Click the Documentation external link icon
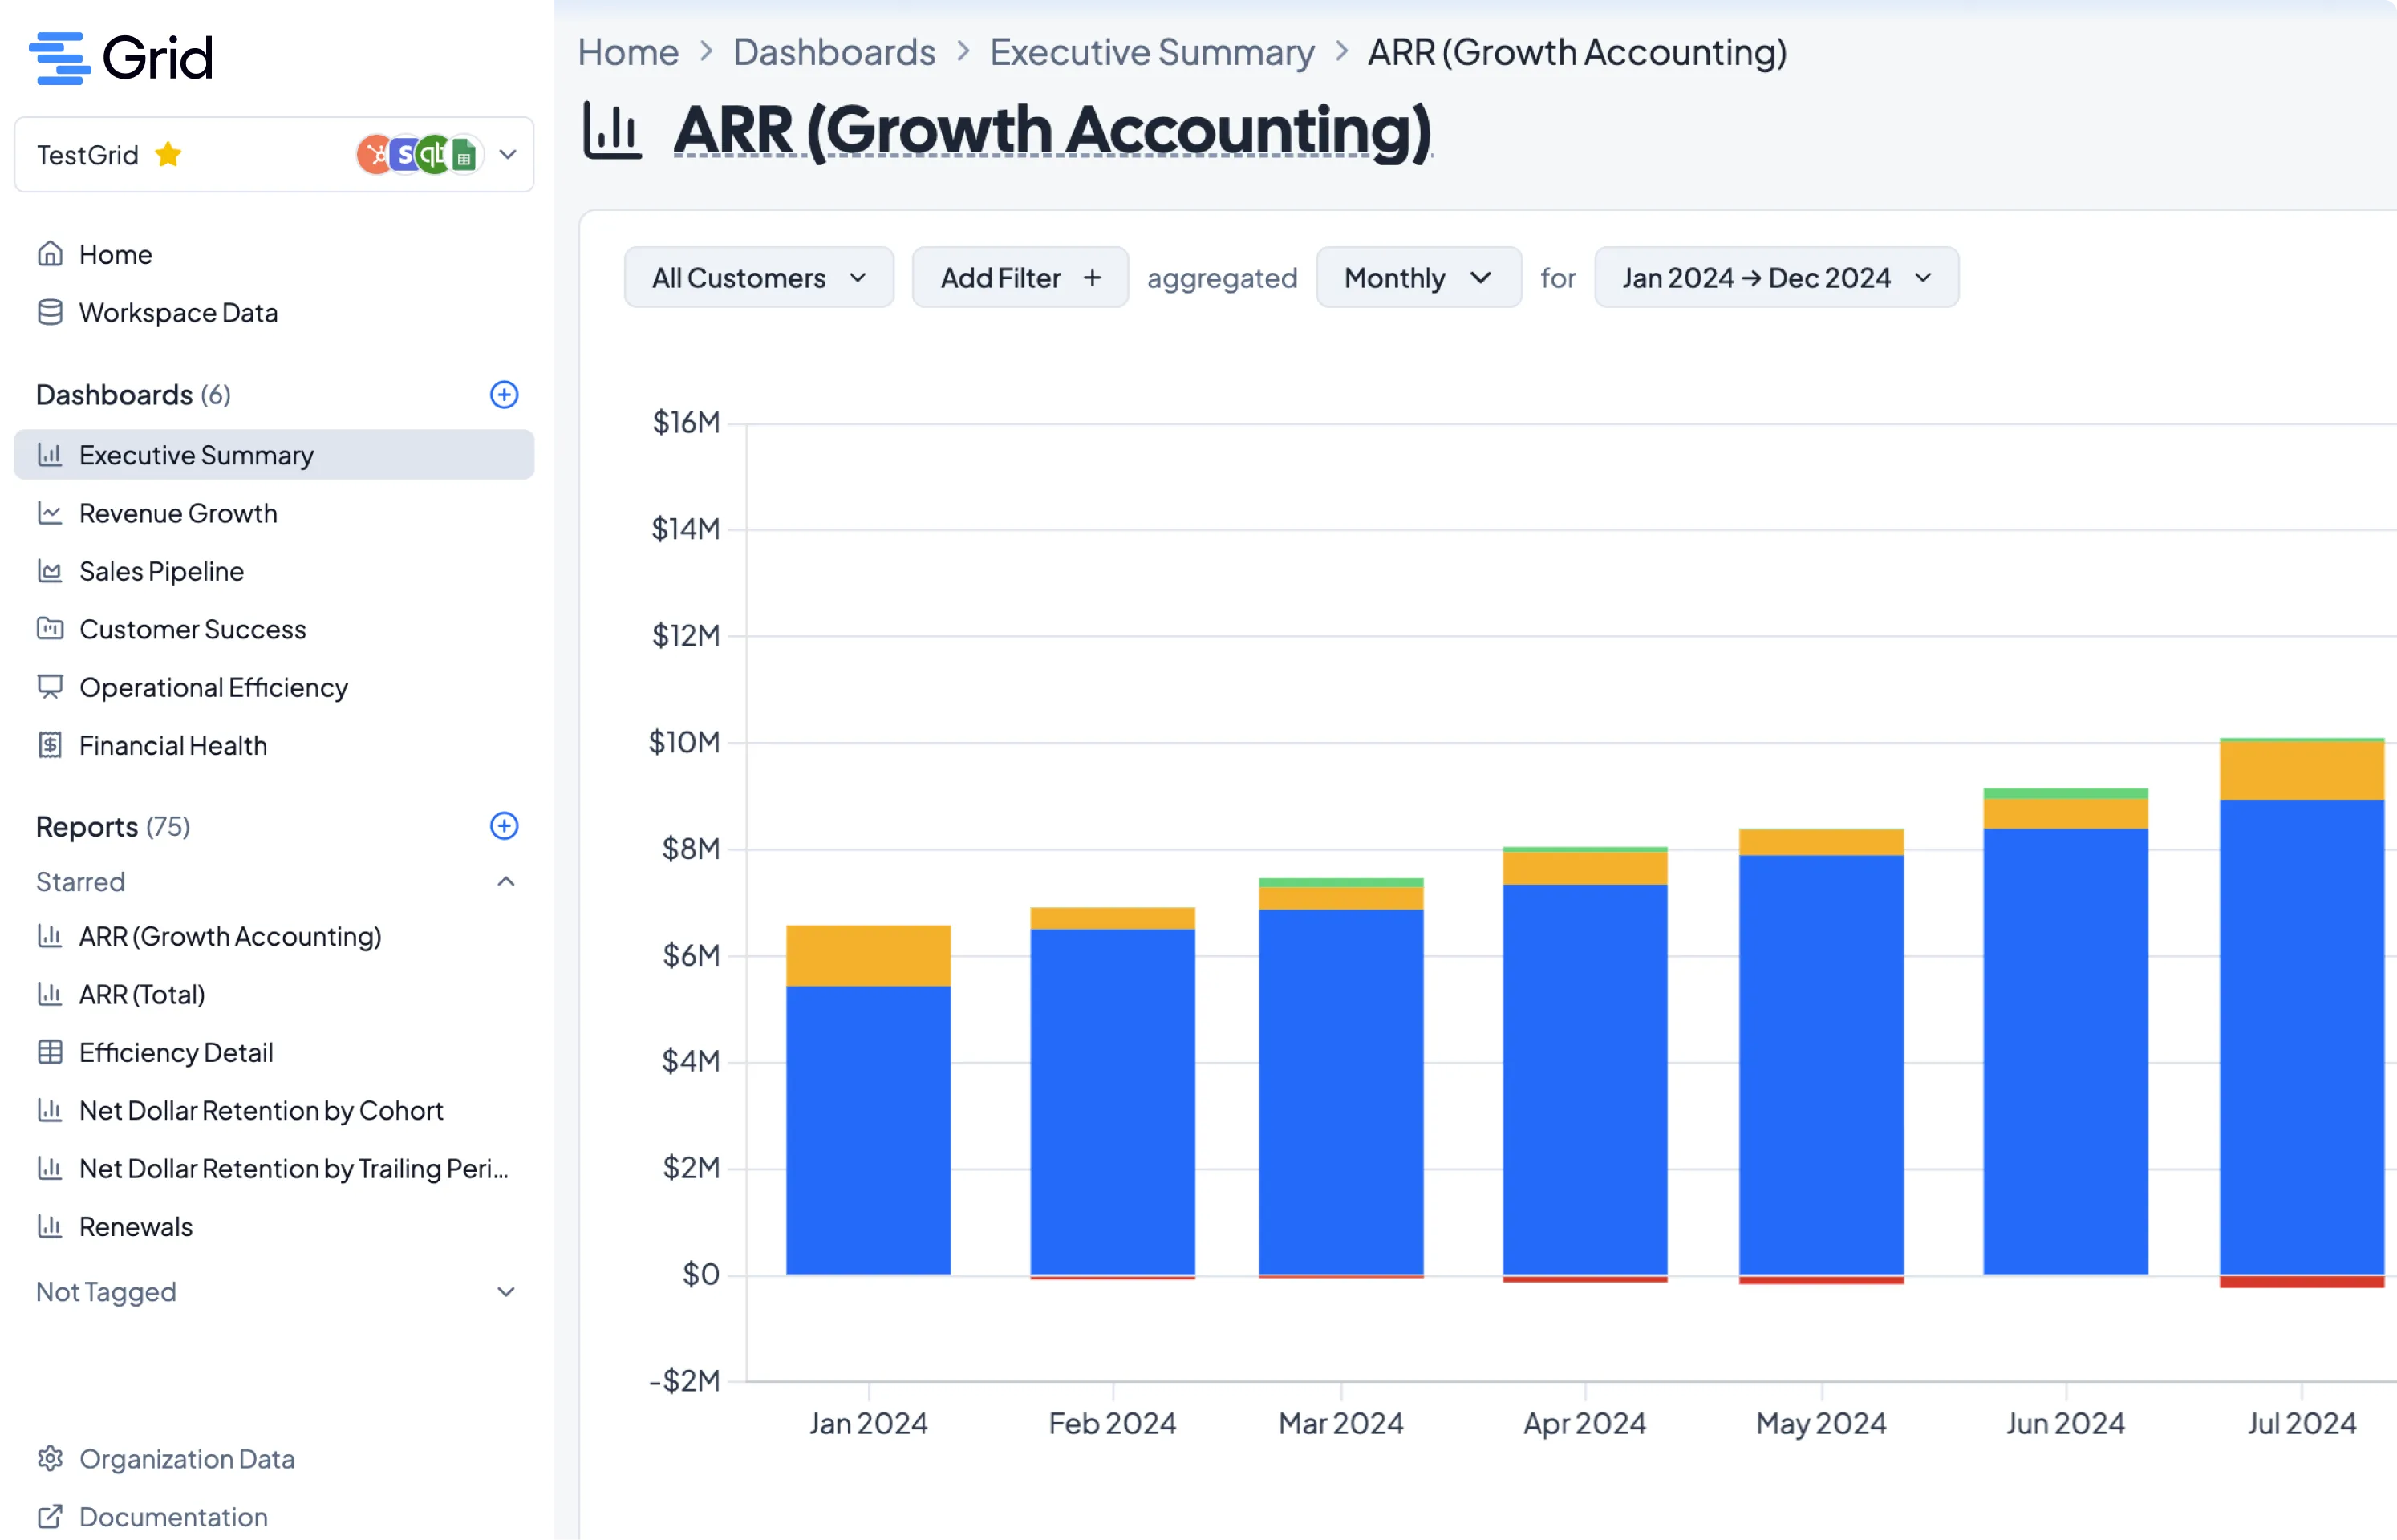 coord(50,1517)
